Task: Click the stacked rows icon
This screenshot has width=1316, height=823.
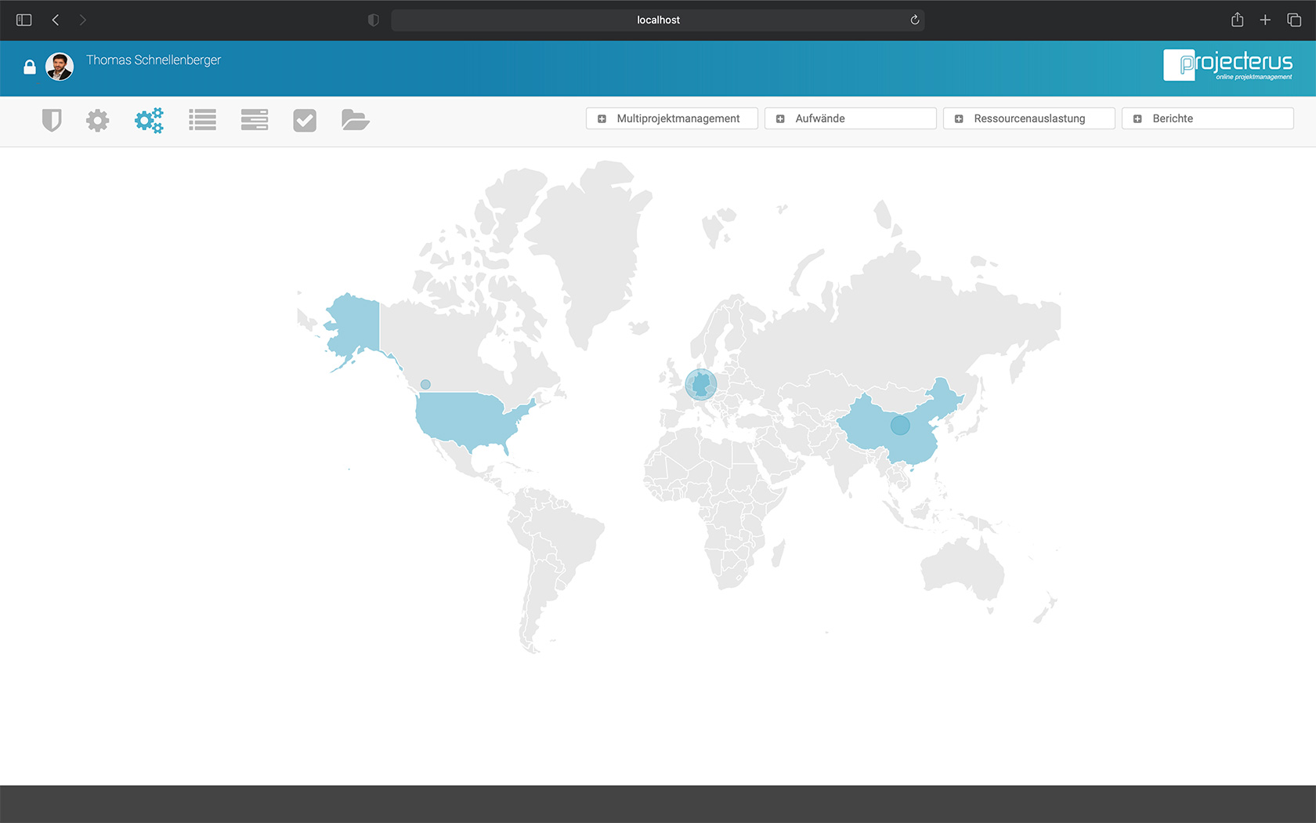Action: coord(255,120)
